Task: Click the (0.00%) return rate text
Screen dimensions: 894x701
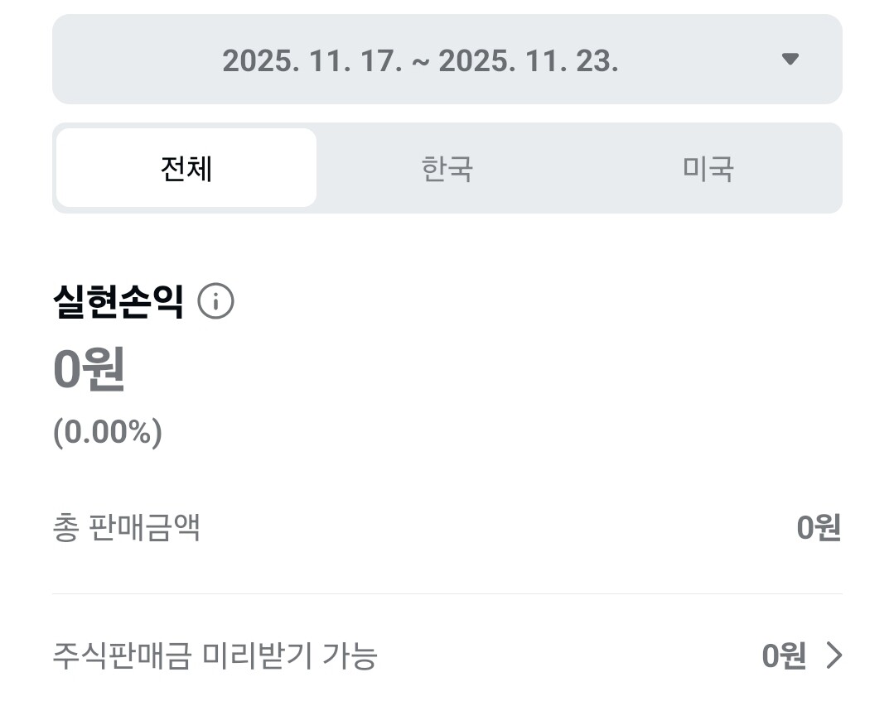Action: tap(108, 431)
